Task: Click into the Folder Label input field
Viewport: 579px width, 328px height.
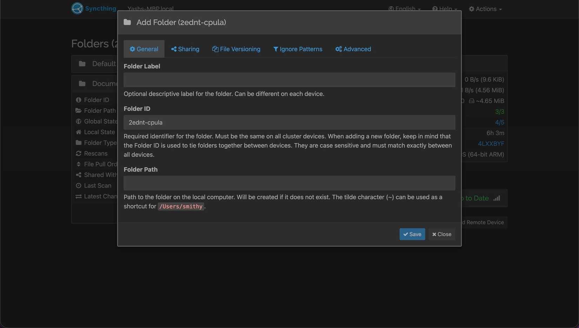Action: (289, 80)
